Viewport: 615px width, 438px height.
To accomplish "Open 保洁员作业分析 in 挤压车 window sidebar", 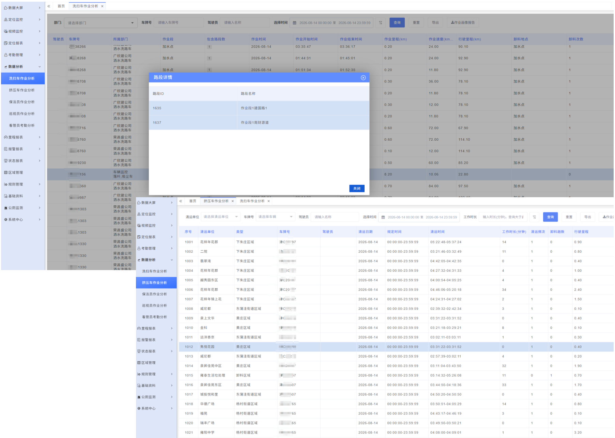I will [154, 294].
